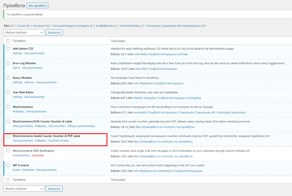The width and height of the screenshot is (292, 196).
Task: Tick the select-all checkbox in table footer
Action: click(8, 180)
